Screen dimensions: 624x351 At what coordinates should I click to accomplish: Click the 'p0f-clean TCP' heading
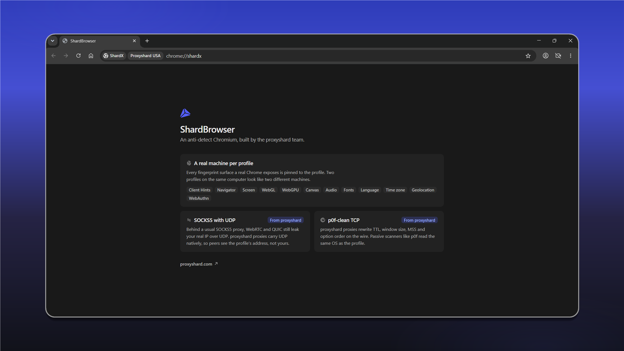point(344,220)
